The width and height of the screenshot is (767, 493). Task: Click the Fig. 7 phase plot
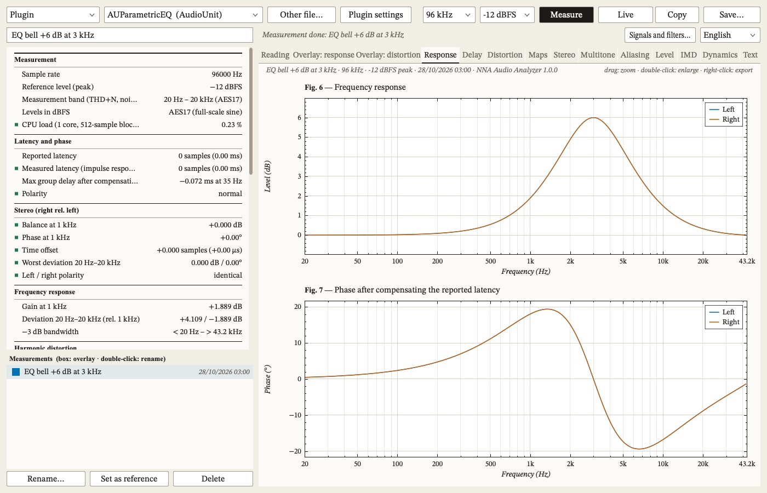coord(525,379)
